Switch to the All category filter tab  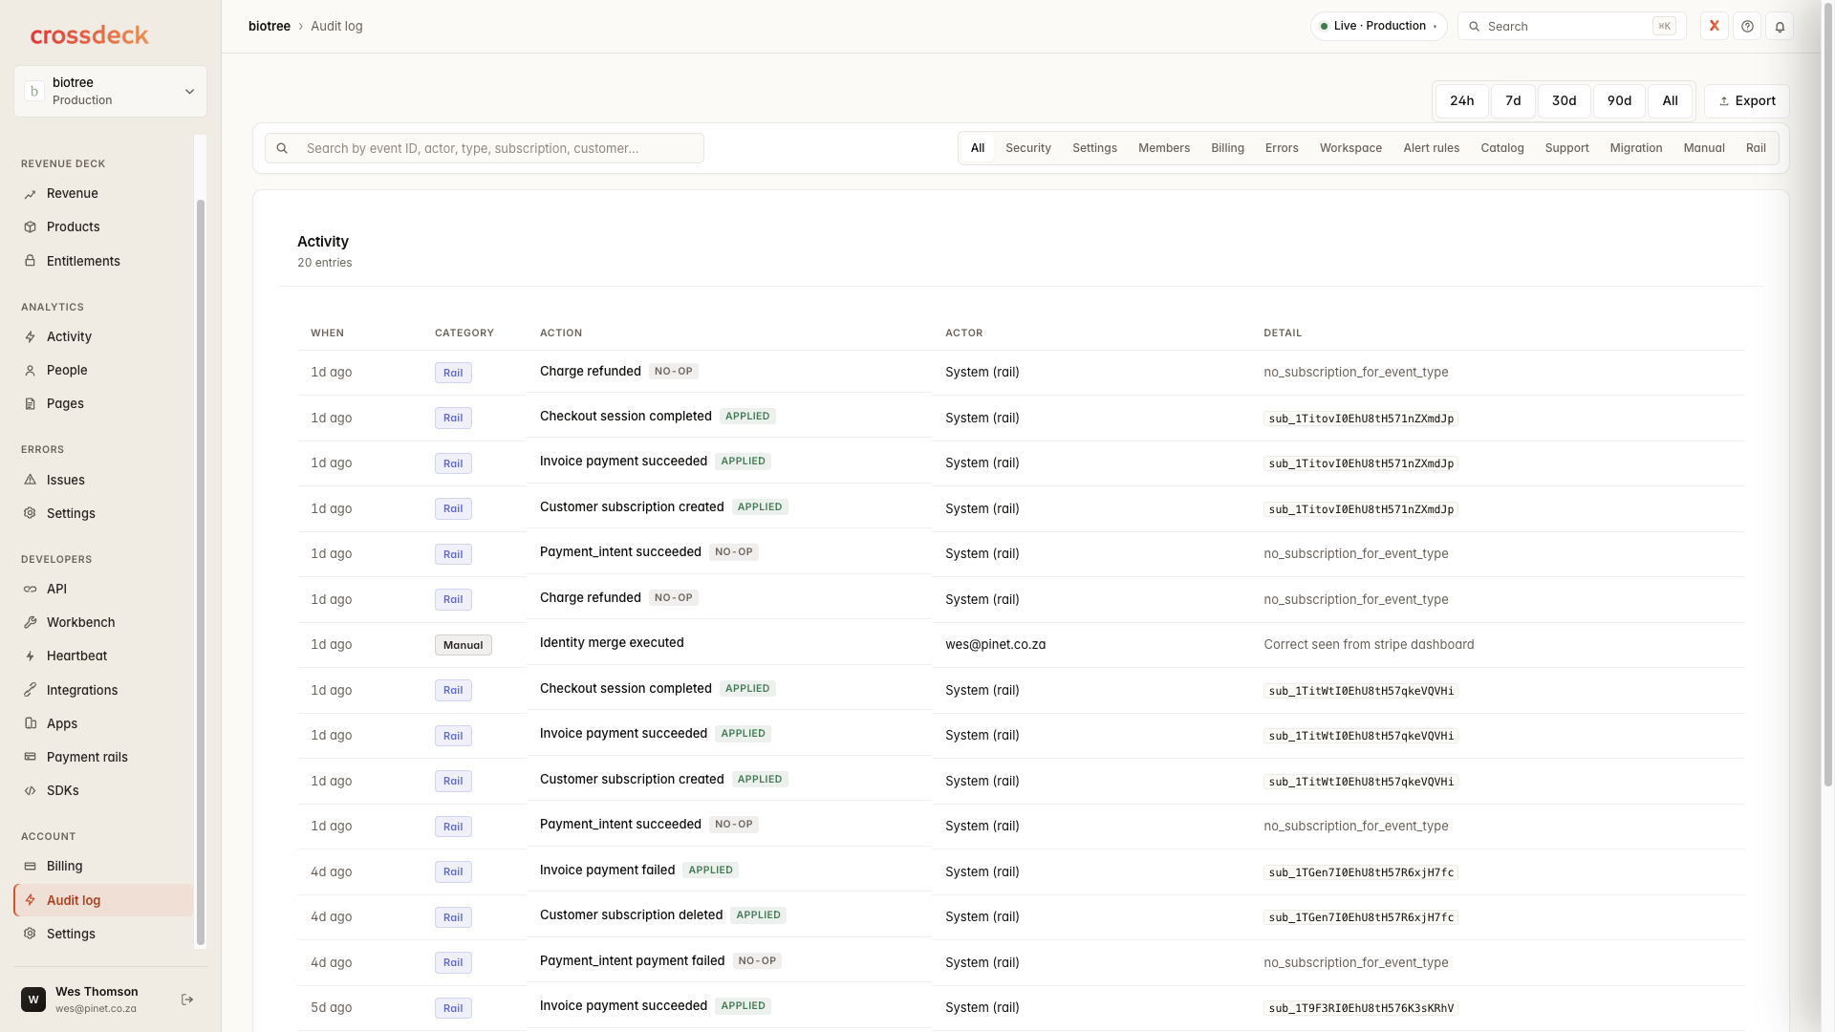pyautogui.click(x=978, y=148)
